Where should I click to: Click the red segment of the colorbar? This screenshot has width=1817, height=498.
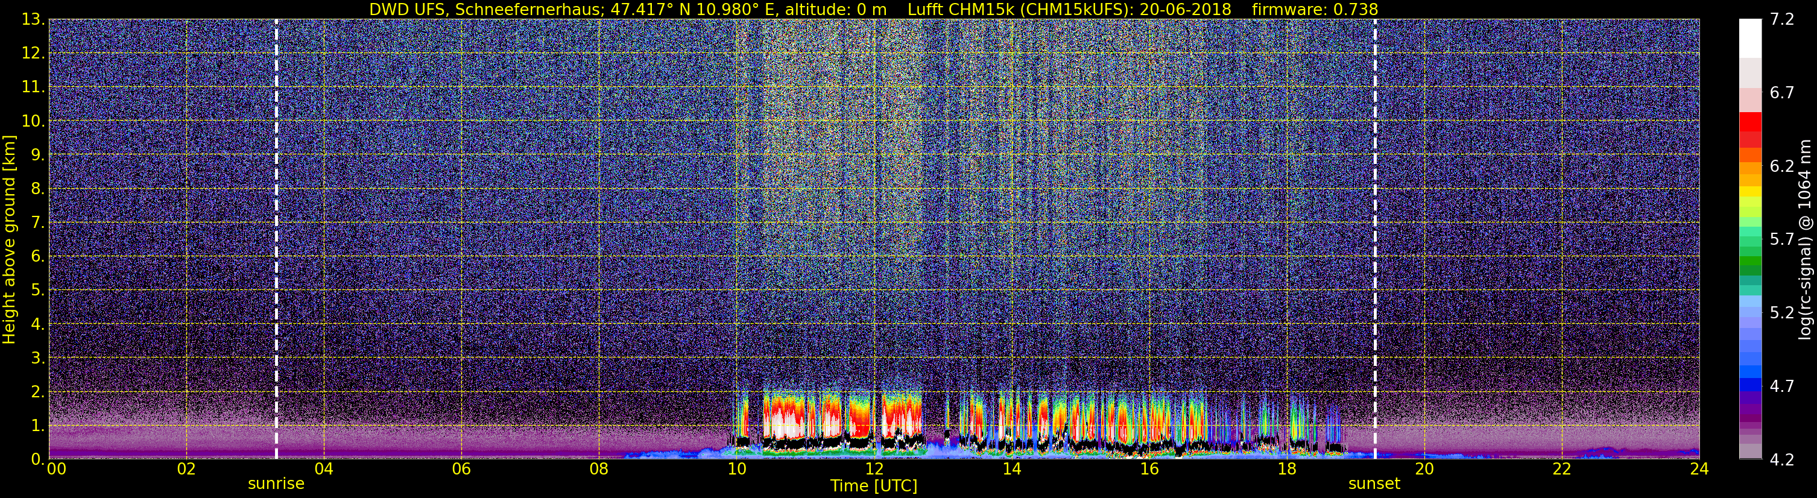[1750, 122]
